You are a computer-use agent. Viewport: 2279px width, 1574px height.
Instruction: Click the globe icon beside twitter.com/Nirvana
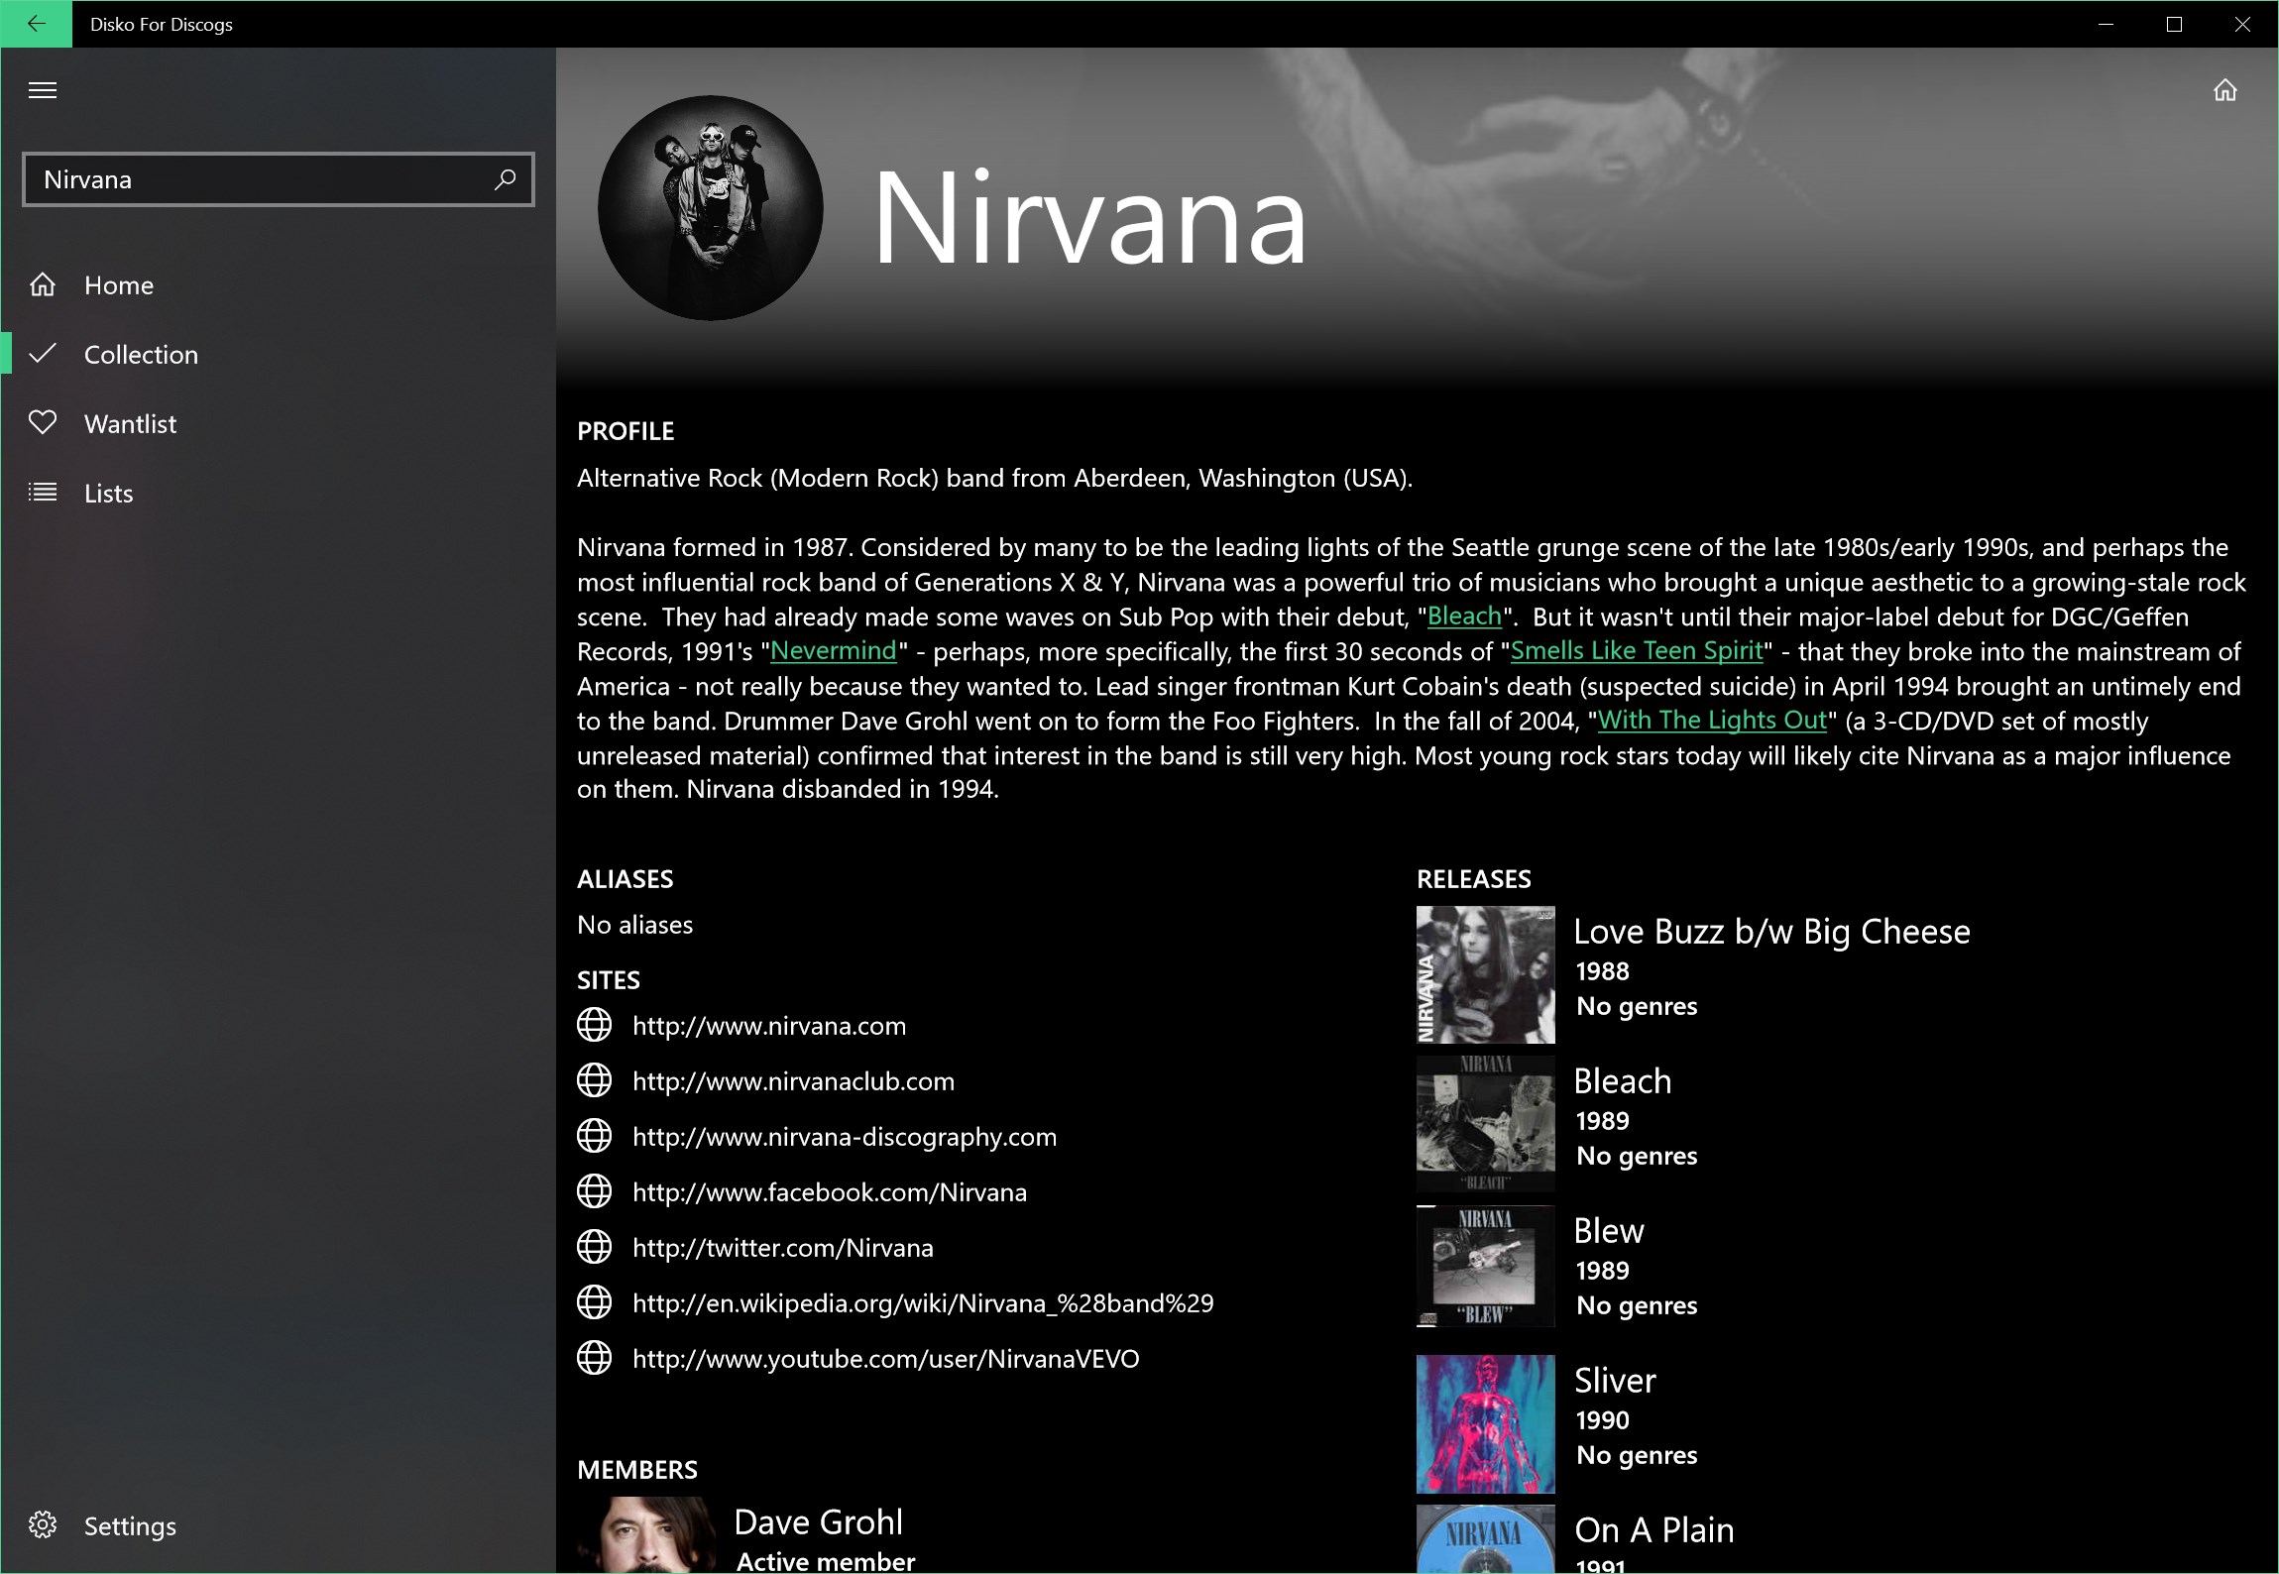[x=594, y=1247]
